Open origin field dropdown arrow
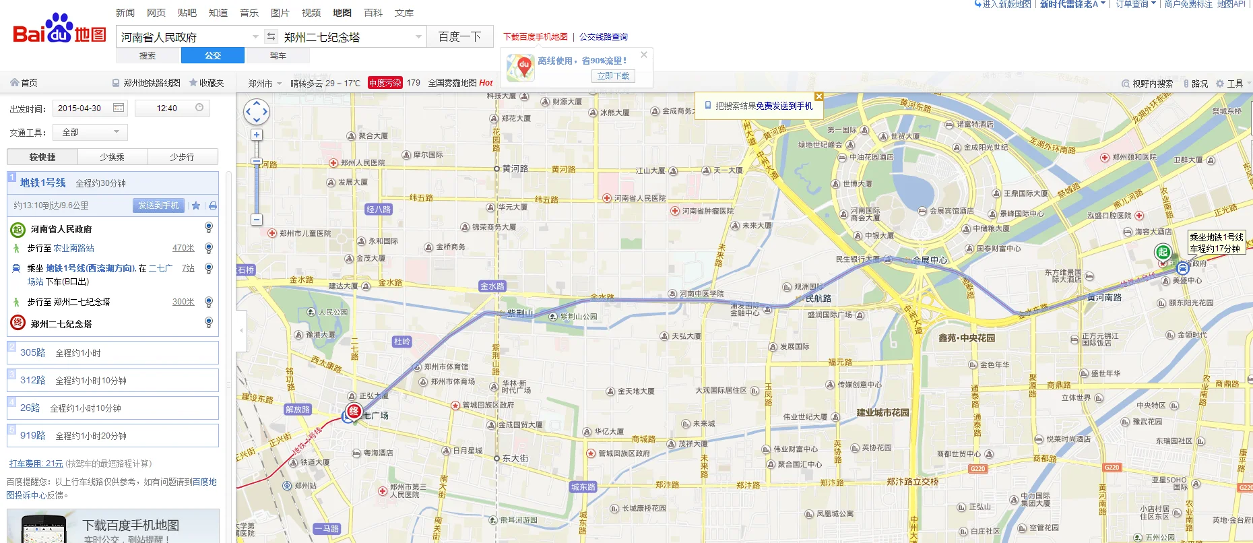The height and width of the screenshot is (543, 1253). (x=255, y=36)
